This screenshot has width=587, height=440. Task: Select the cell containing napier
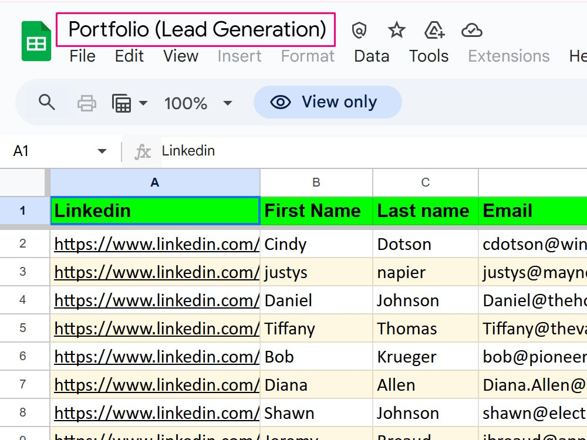tap(425, 272)
